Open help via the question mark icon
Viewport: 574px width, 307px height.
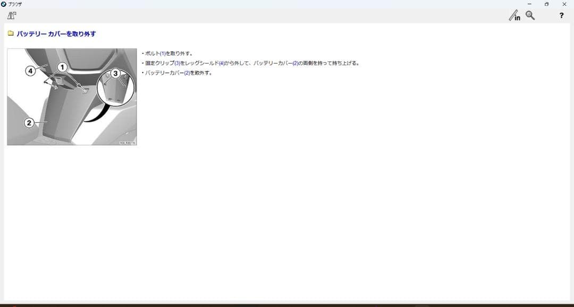(x=561, y=15)
